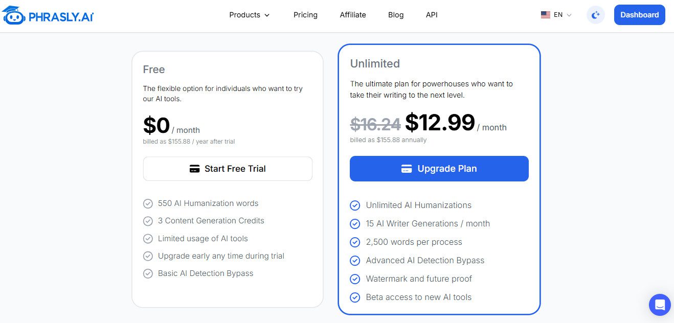This screenshot has width=674, height=323.
Task: Click the checkmark beside 2,500 words per process
Action: click(x=355, y=242)
